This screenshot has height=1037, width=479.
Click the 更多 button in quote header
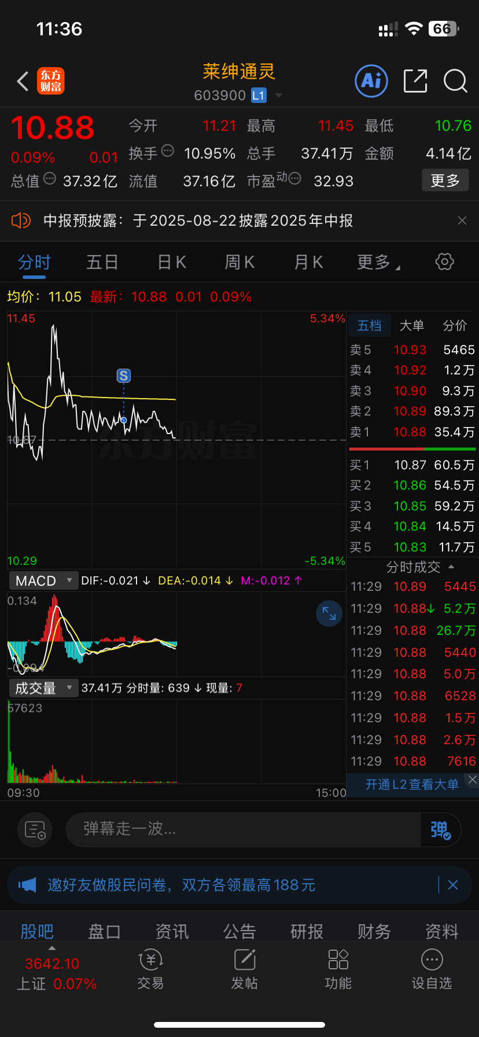[x=445, y=181]
